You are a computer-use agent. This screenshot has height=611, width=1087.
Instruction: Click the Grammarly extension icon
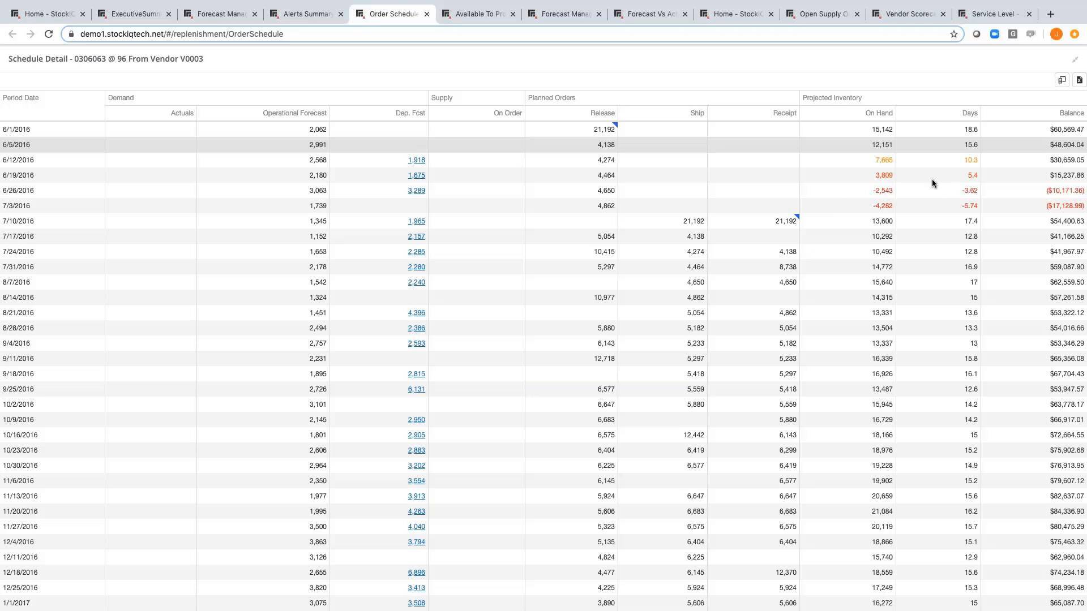tap(1013, 34)
